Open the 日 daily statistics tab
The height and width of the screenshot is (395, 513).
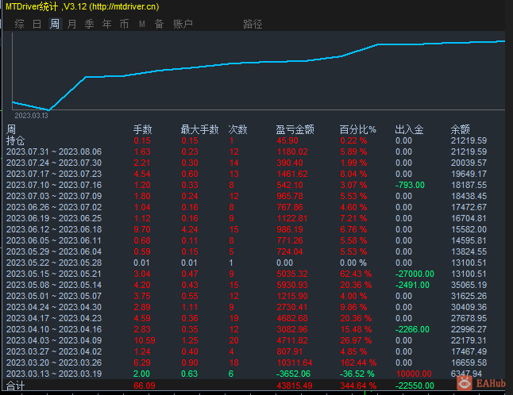tap(37, 24)
